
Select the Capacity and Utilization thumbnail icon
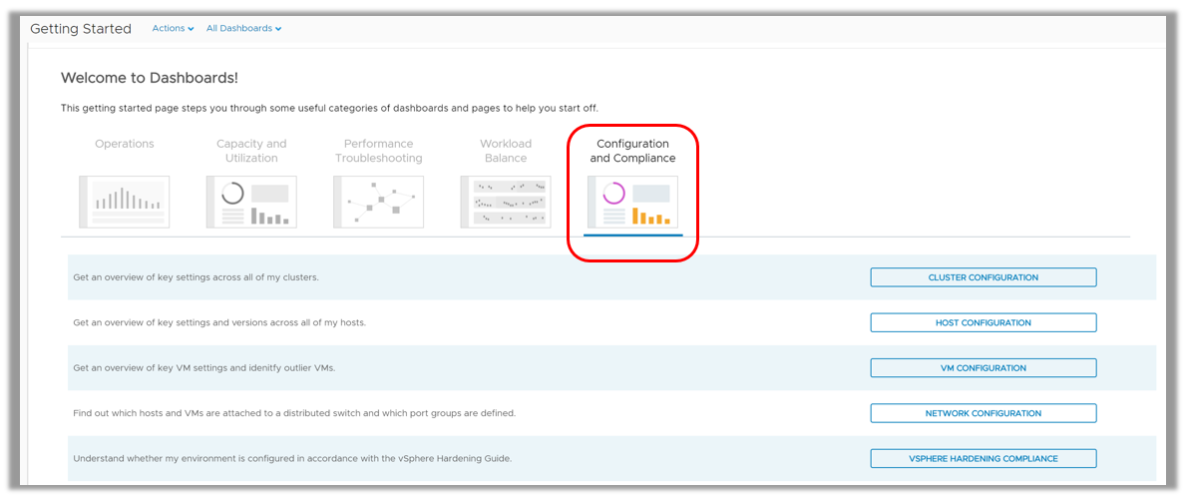coord(251,202)
